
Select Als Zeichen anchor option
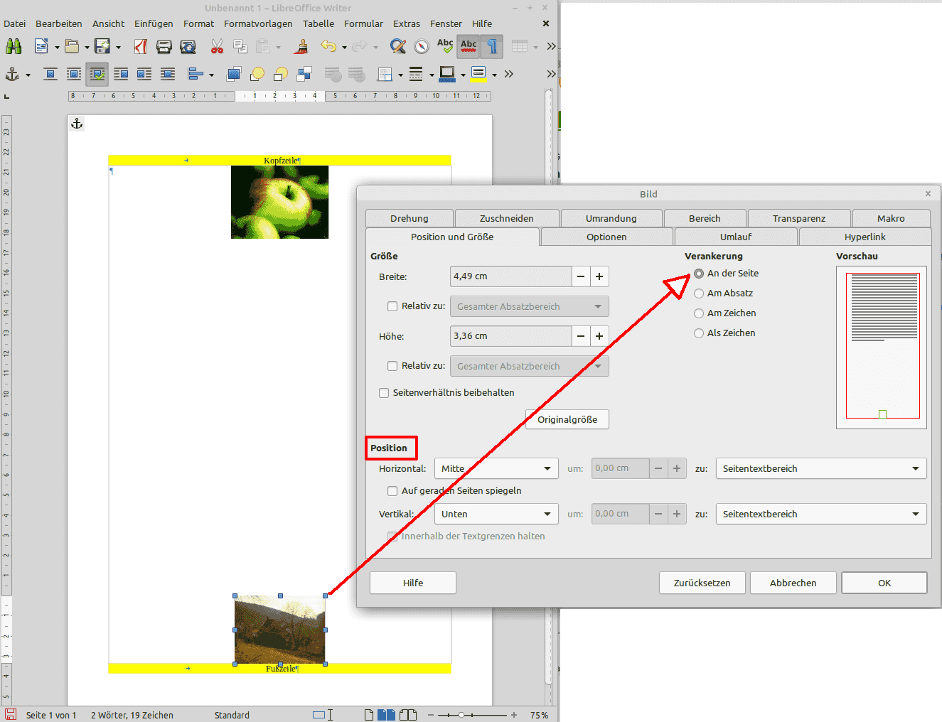point(699,333)
